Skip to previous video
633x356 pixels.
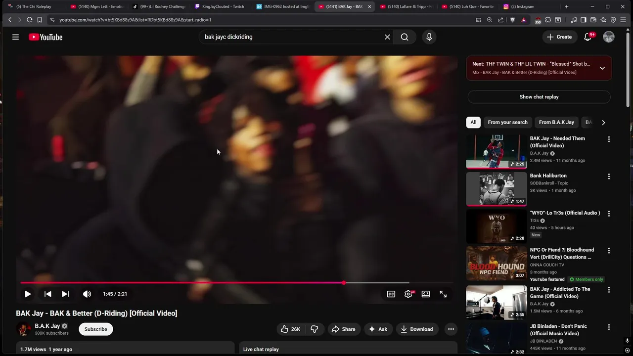pos(48,294)
